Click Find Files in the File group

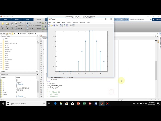(19, 23)
